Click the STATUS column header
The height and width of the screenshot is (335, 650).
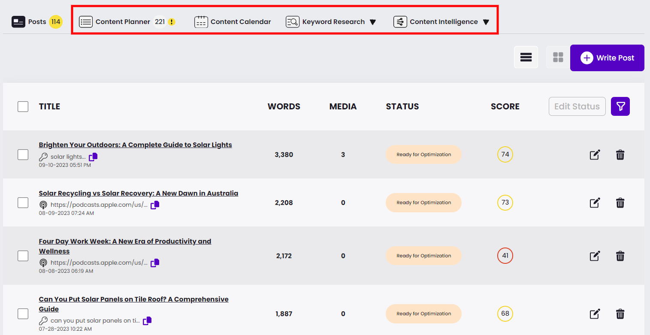click(x=402, y=106)
